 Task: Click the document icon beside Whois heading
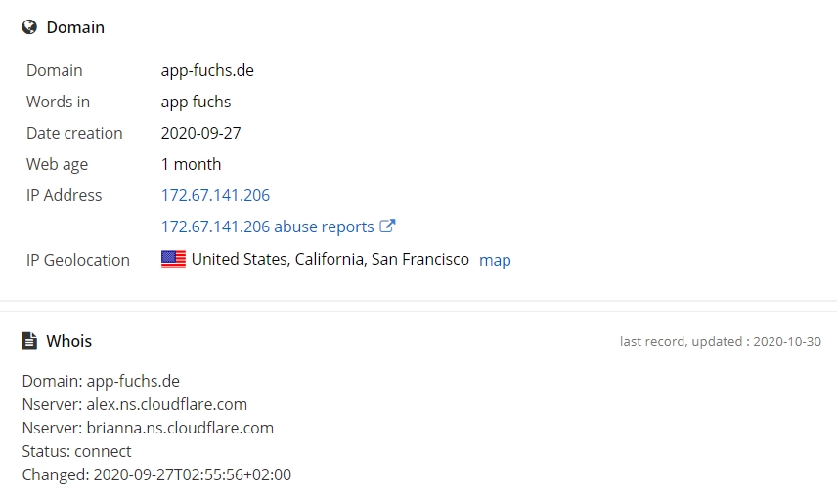pos(29,341)
